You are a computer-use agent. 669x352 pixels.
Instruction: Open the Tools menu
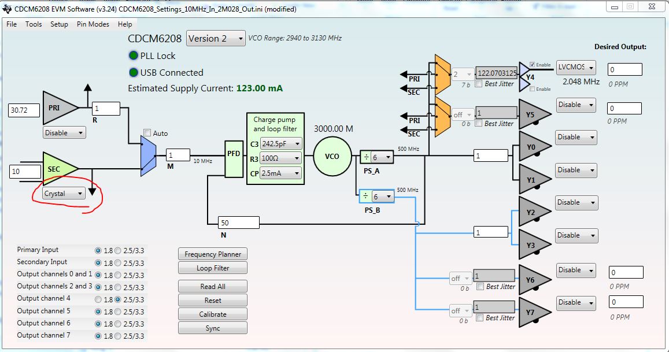[x=34, y=24]
